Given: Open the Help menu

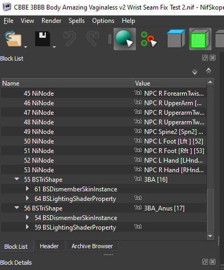Looking at the screenshot, I should coord(128,21).
